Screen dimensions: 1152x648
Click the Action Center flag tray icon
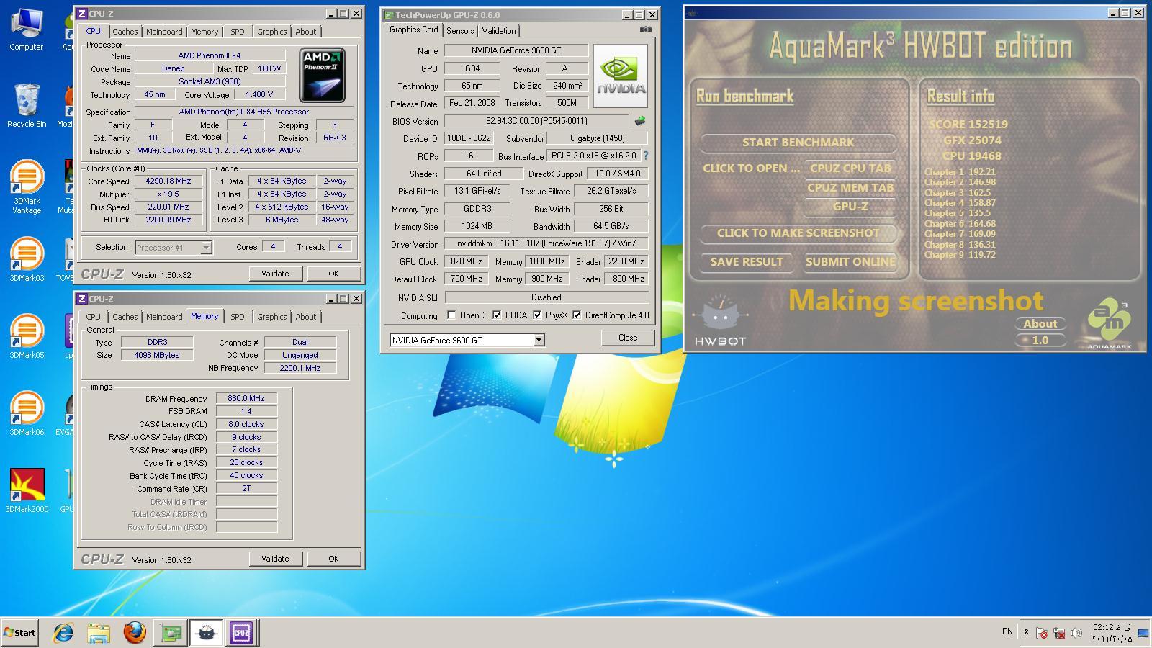tap(1042, 633)
